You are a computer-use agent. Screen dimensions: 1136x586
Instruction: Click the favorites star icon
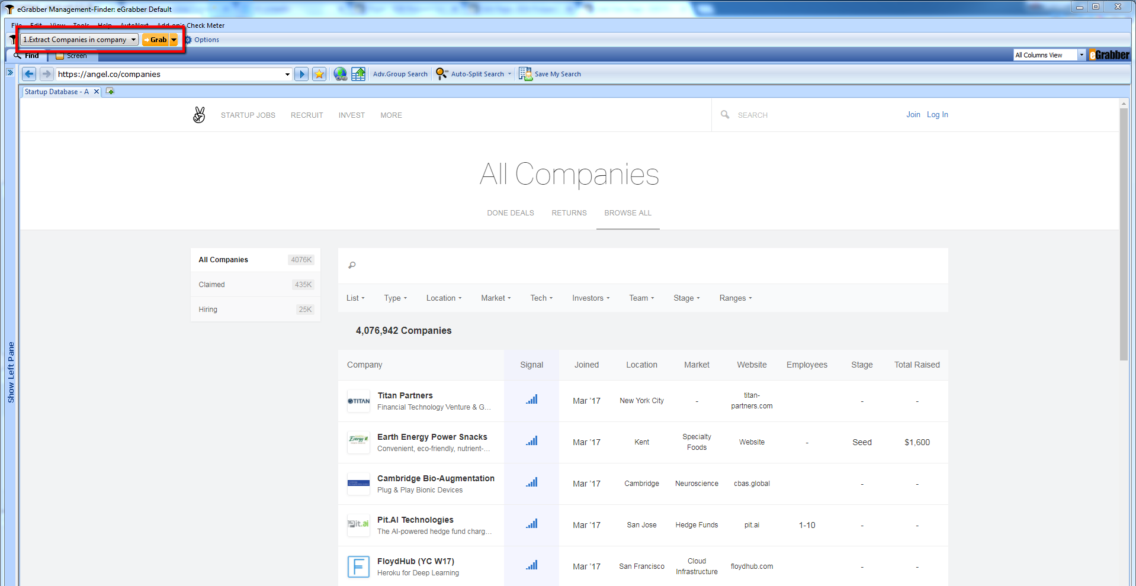pyautogui.click(x=319, y=74)
